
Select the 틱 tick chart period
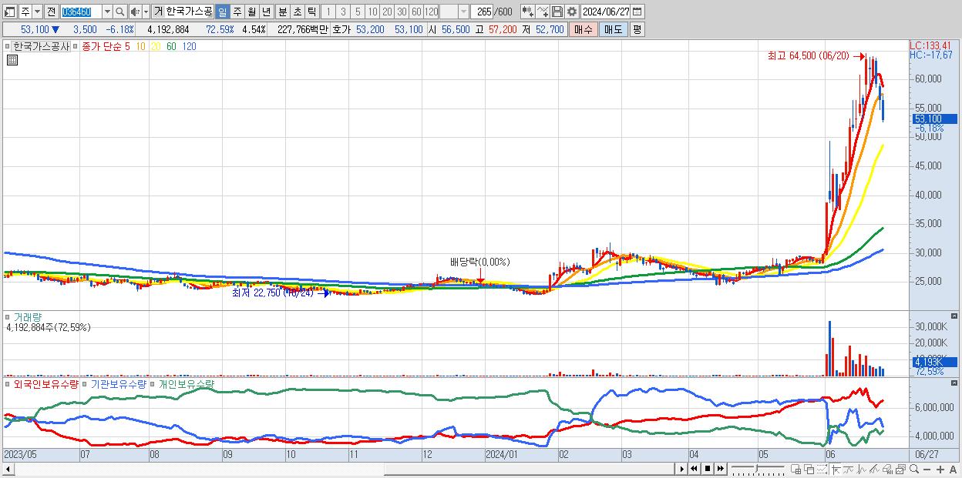(x=311, y=12)
